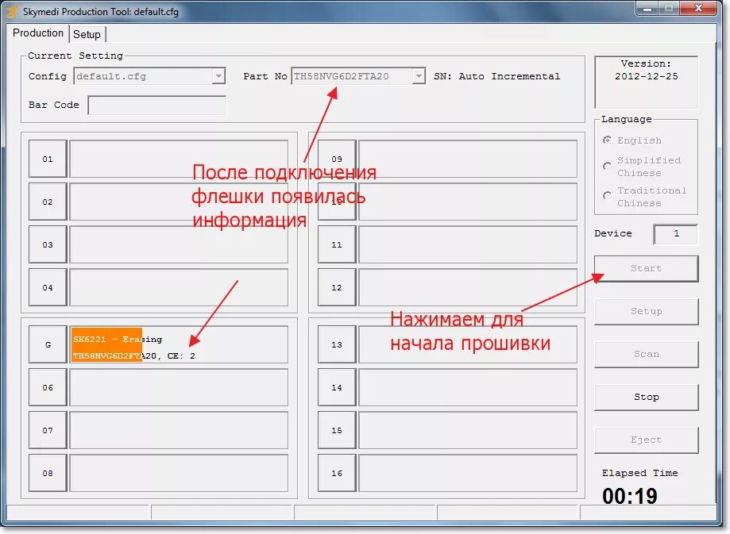Click slot button 11
This screenshot has height=534, width=730.
click(337, 244)
